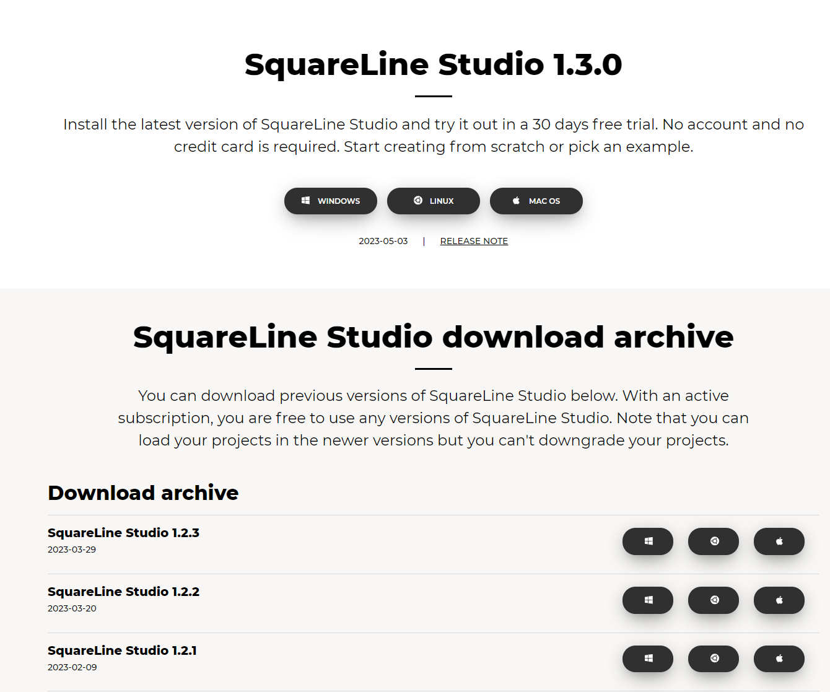Click the SquareLine Studio 1.2.2 title

pyautogui.click(x=123, y=592)
